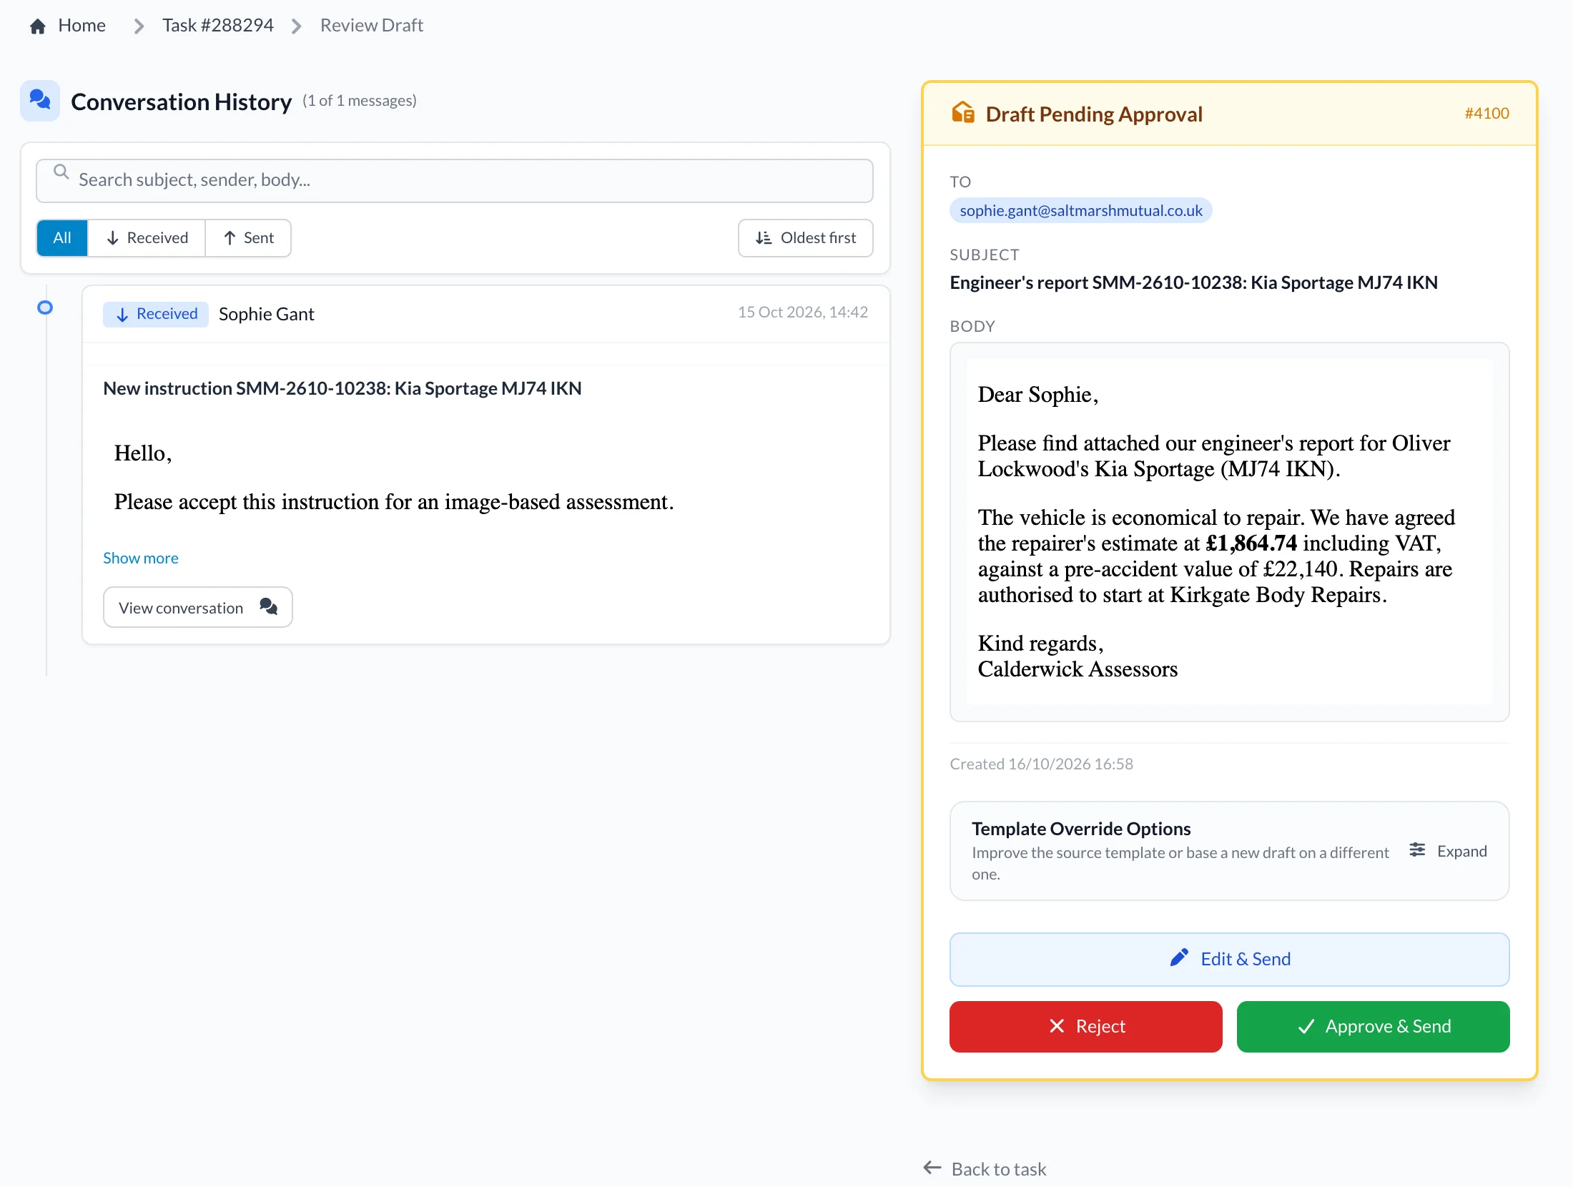Image resolution: width=1573 pixels, height=1187 pixels.
Task: Expand Template Override Options
Action: coord(1448,851)
